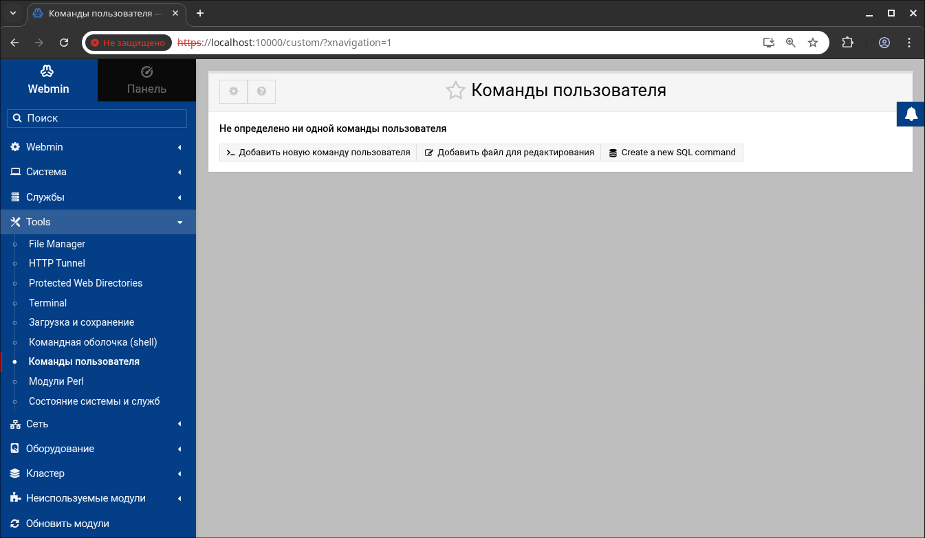Reload the page in browser

pyautogui.click(x=64, y=43)
